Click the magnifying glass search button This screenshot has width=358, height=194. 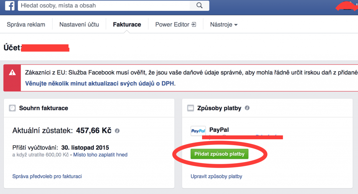(x=199, y=6)
